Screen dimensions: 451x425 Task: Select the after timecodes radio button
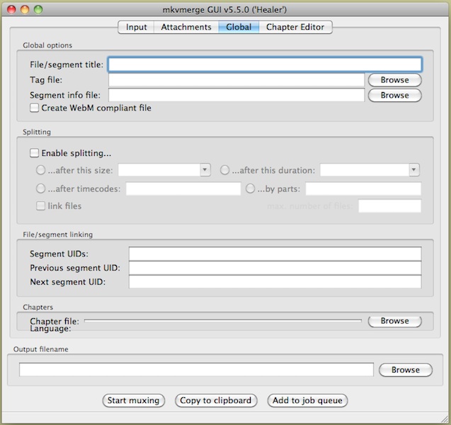(x=40, y=189)
